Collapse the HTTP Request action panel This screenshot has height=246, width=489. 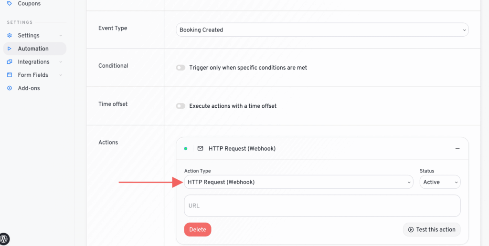[457, 149]
